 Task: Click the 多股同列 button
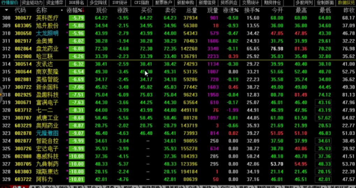304,3
